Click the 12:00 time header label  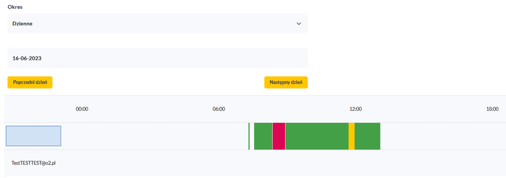tap(356, 109)
